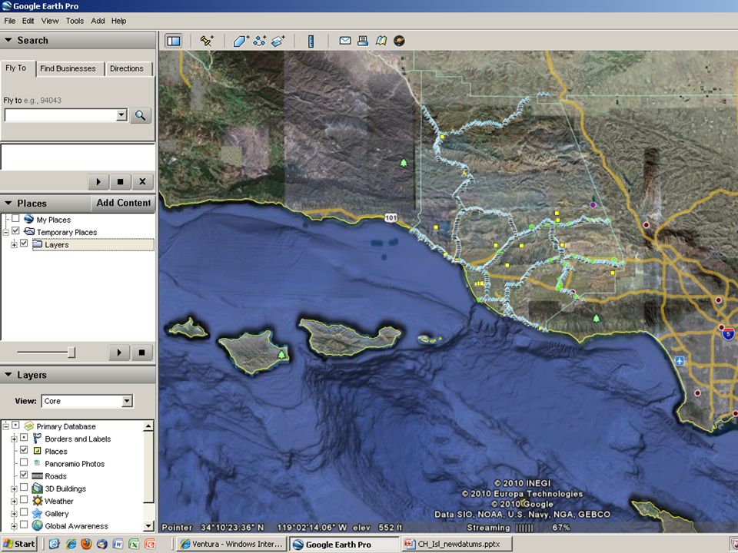Click inside the Fly to input field
Image resolution: width=738 pixels, height=553 pixels.
pos(60,114)
